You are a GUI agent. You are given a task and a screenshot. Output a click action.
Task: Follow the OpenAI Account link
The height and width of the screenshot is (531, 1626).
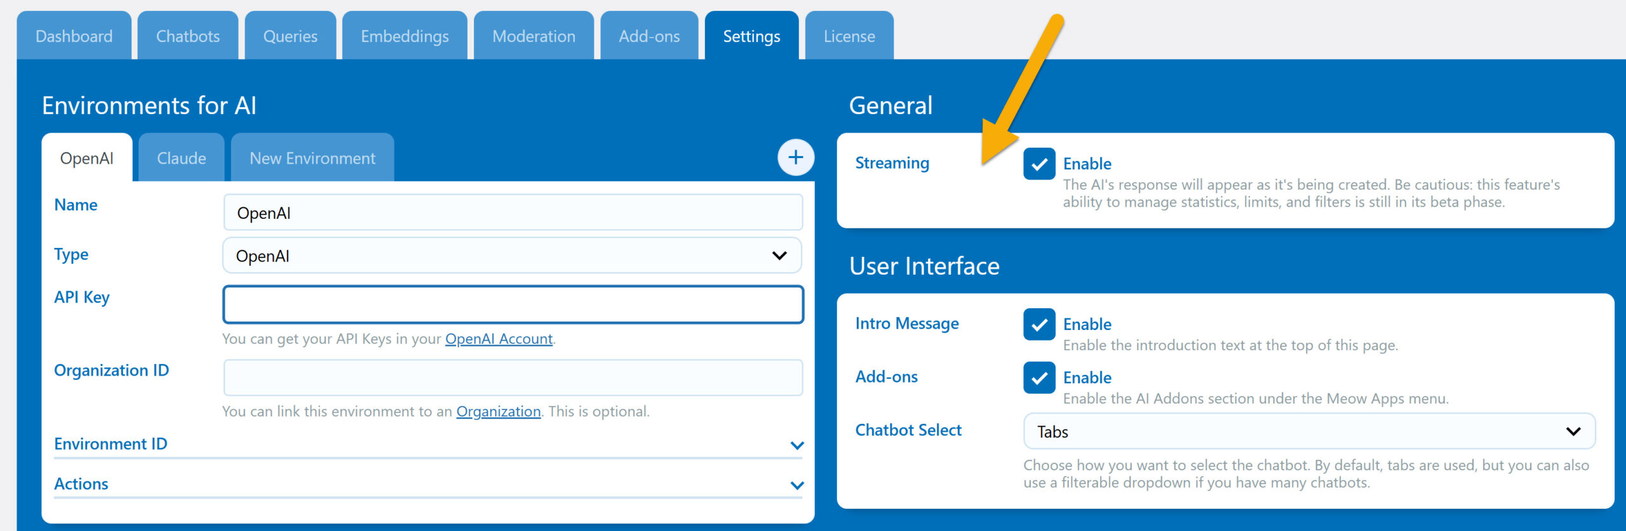click(x=499, y=339)
